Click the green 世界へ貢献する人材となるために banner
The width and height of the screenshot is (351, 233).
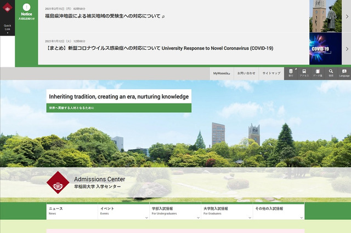click(x=119, y=108)
